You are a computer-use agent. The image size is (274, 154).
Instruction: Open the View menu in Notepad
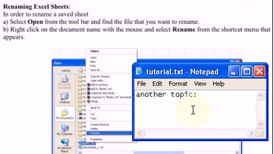pyautogui.click(x=200, y=84)
